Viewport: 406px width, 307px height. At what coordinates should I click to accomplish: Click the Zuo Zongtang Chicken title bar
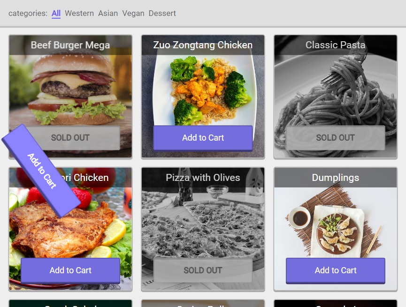click(x=203, y=45)
